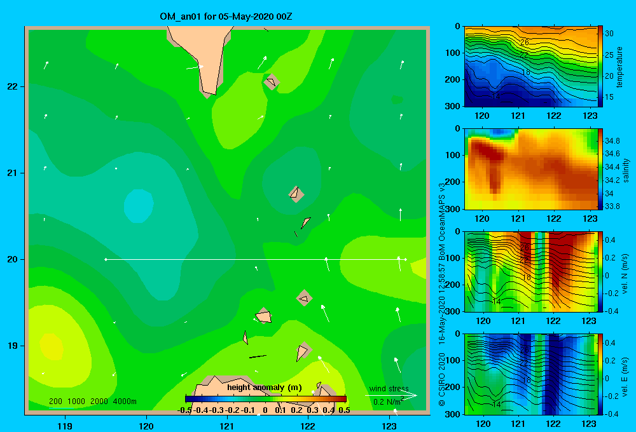The width and height of the screenshot is (636, 432).
Task: Click the vel. E color scale bar
Action: click(600, 374)
